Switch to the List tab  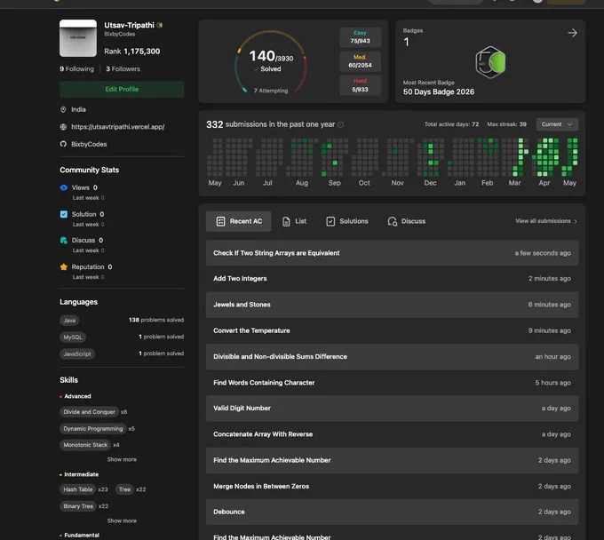click(x=294, y=221)
